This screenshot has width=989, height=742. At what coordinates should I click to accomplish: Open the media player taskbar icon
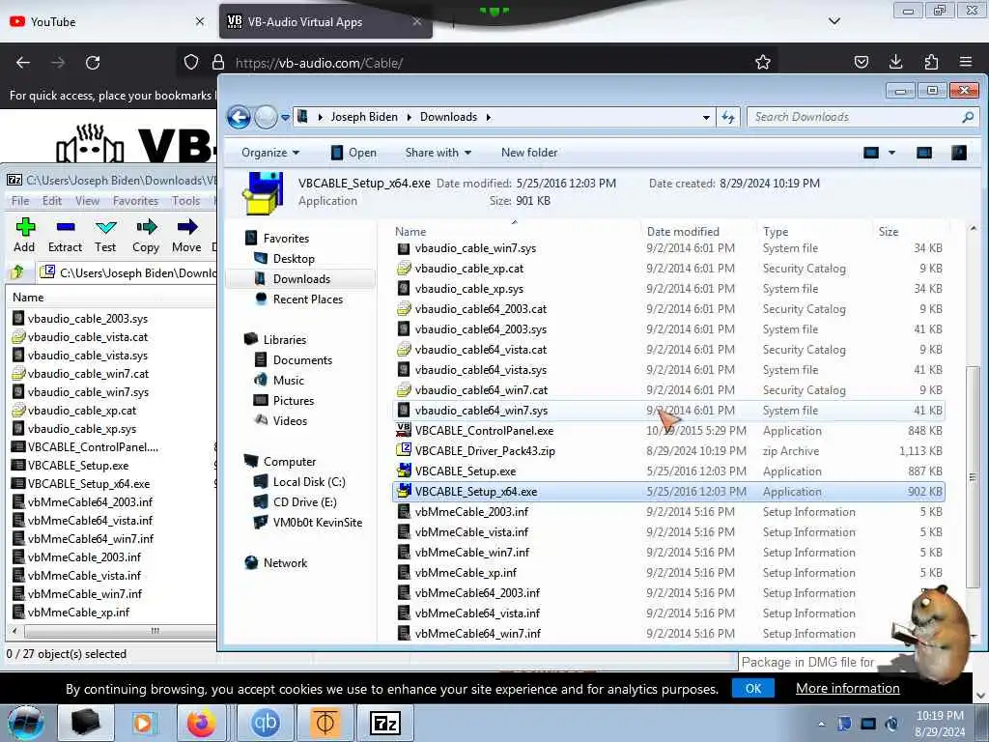pyautogui.click(x=143, y=723)
